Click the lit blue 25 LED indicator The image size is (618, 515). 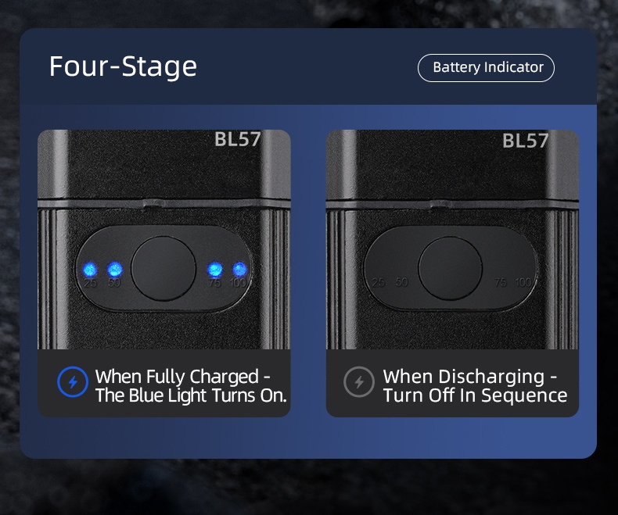click(90, 270)
